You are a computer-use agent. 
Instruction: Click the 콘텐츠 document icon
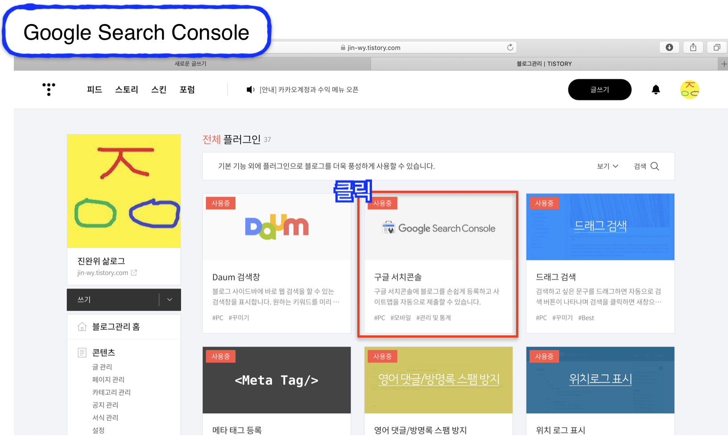coord(82,353)
